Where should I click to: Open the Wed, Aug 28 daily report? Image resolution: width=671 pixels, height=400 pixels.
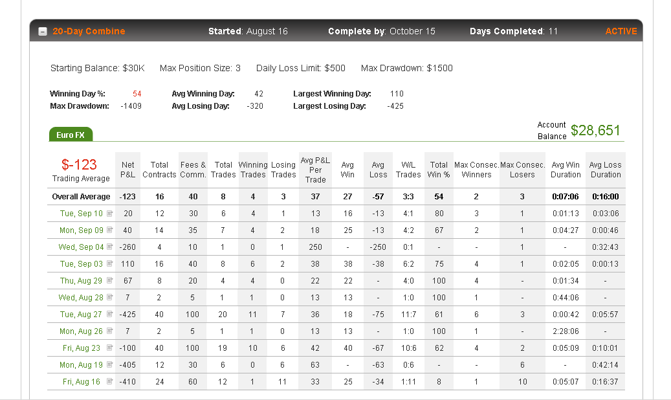pos(81,298)
